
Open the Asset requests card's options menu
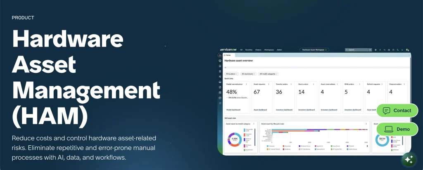click(269, 84)
